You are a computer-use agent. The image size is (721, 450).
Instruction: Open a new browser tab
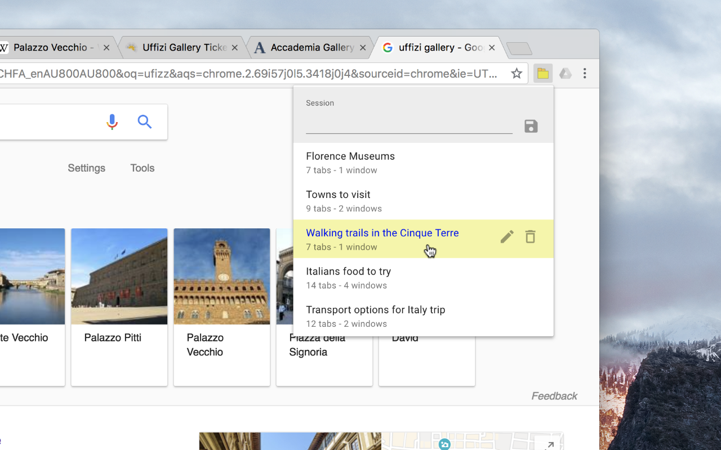(x=519, y=49)
